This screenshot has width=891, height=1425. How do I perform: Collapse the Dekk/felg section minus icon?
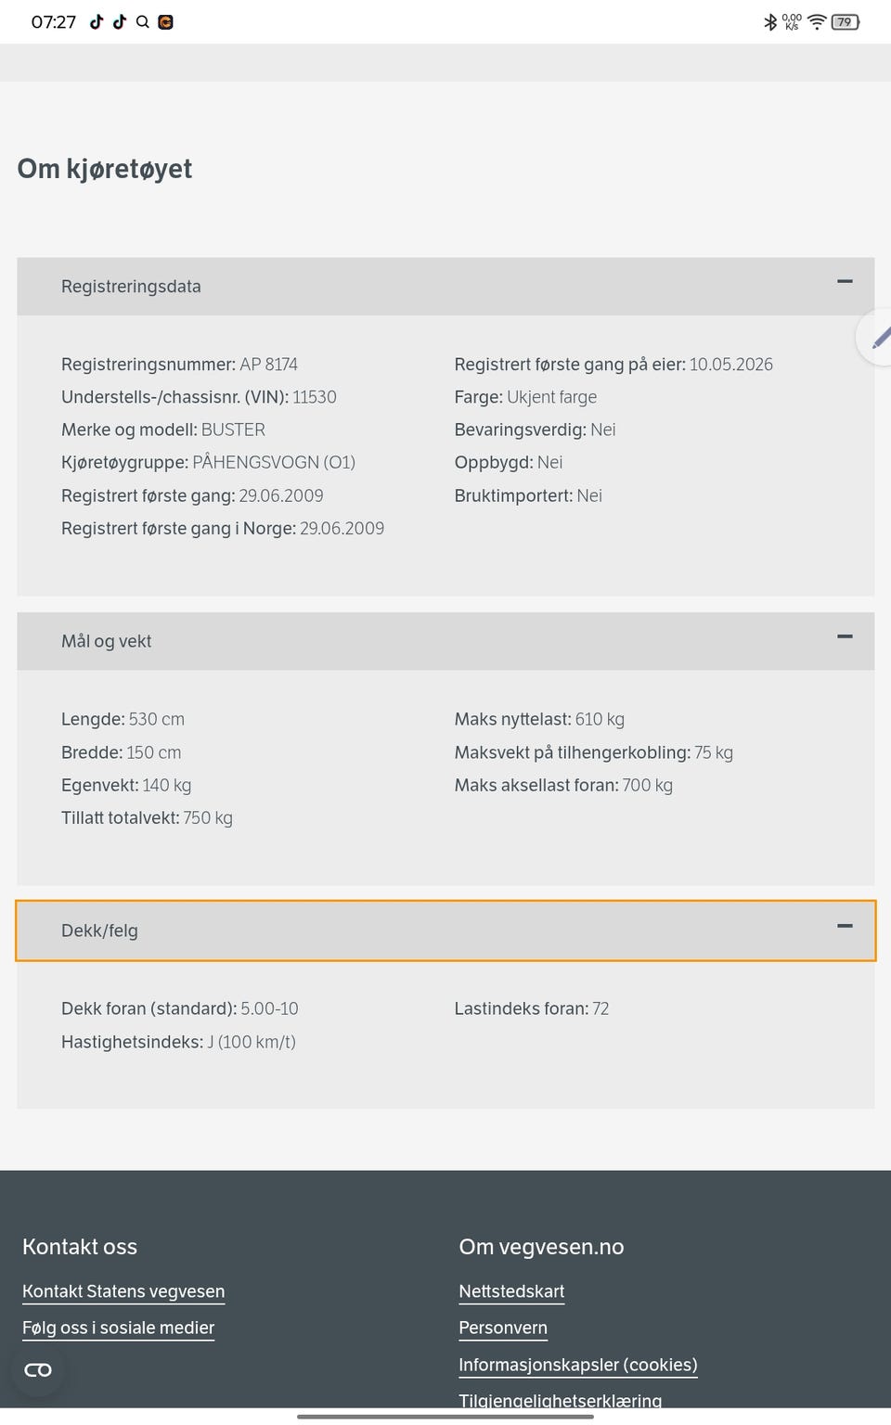point(845,926)
